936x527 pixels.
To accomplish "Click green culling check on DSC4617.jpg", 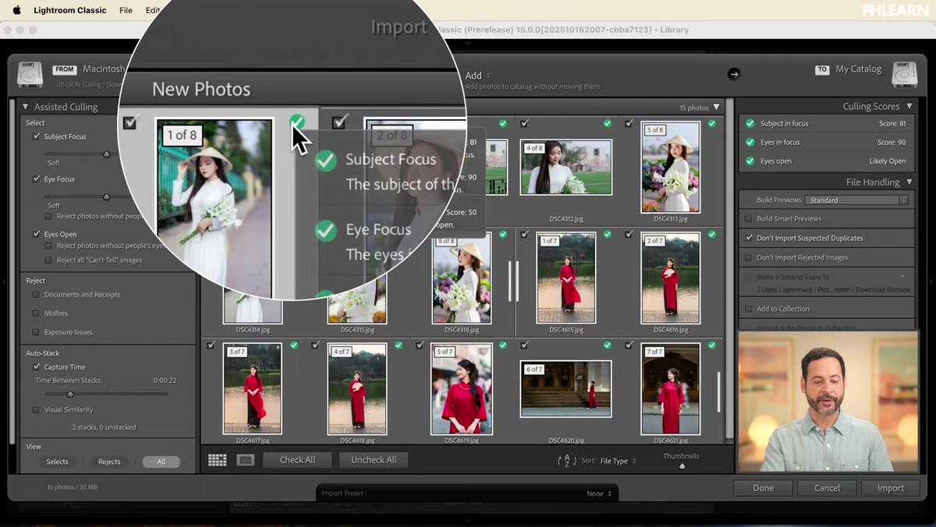I will tap(293, 345).
